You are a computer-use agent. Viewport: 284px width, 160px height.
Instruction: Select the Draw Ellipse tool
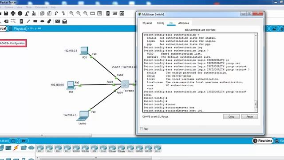tap(43, 21)
